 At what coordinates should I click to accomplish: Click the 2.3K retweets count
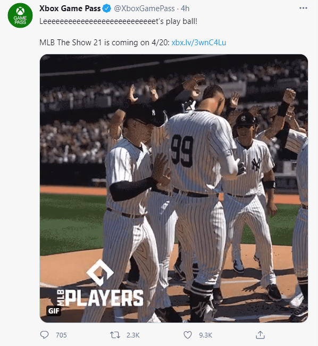133,335
